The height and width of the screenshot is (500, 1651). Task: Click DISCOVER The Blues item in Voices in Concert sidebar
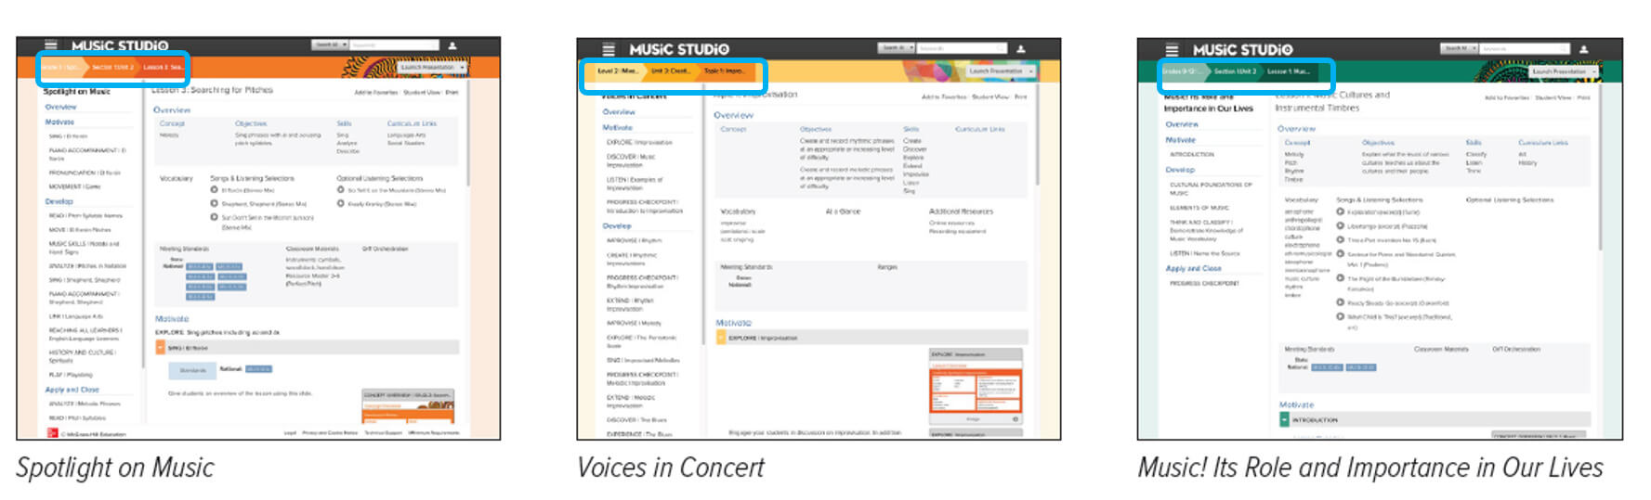[x=636, y=419]
